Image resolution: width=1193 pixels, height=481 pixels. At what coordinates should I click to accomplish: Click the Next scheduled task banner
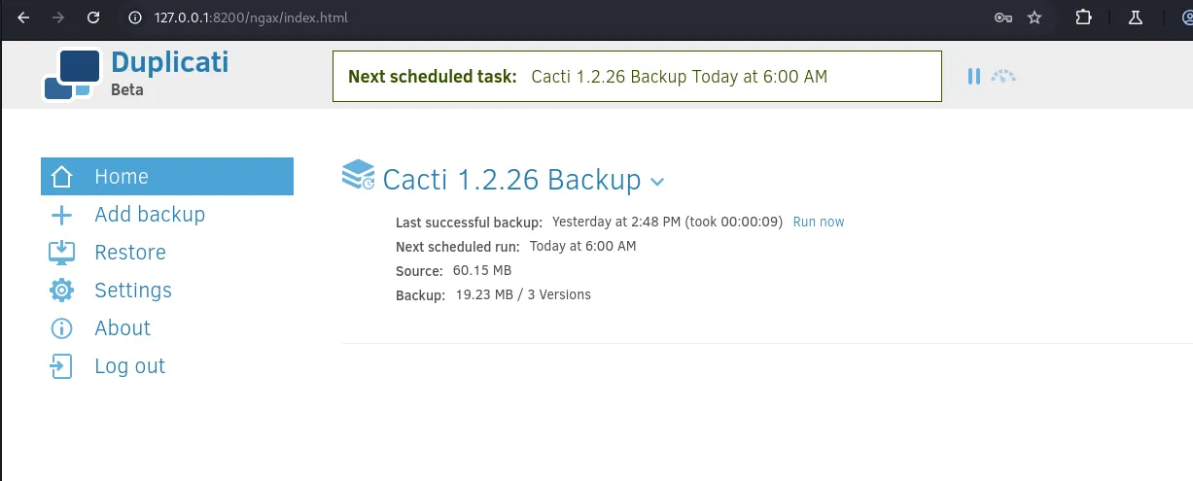click(x=637, y=76)
